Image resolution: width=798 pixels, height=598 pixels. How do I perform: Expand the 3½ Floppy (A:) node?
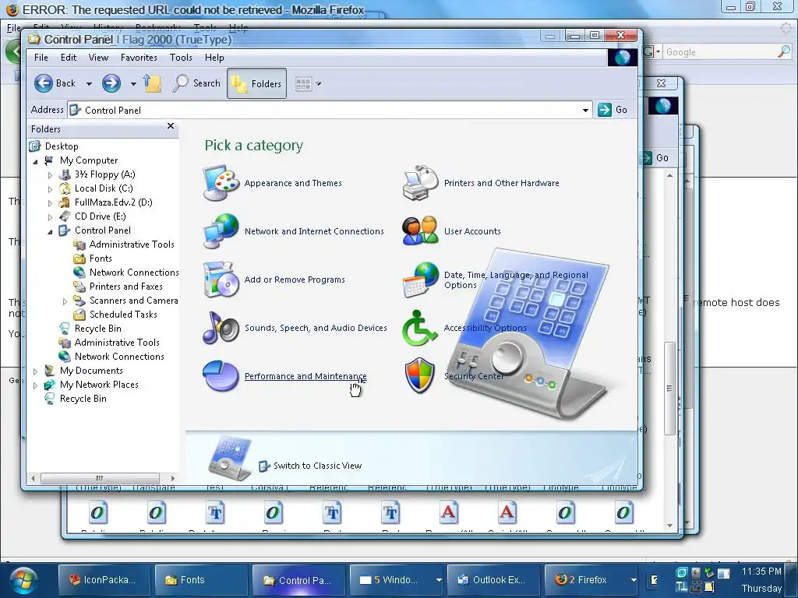(x=50, y=175)
